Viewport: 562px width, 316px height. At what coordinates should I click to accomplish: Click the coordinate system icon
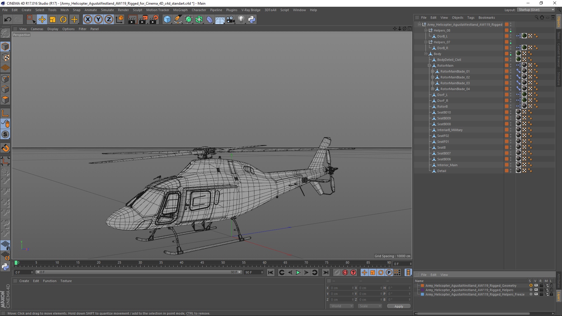click(119, 20)
